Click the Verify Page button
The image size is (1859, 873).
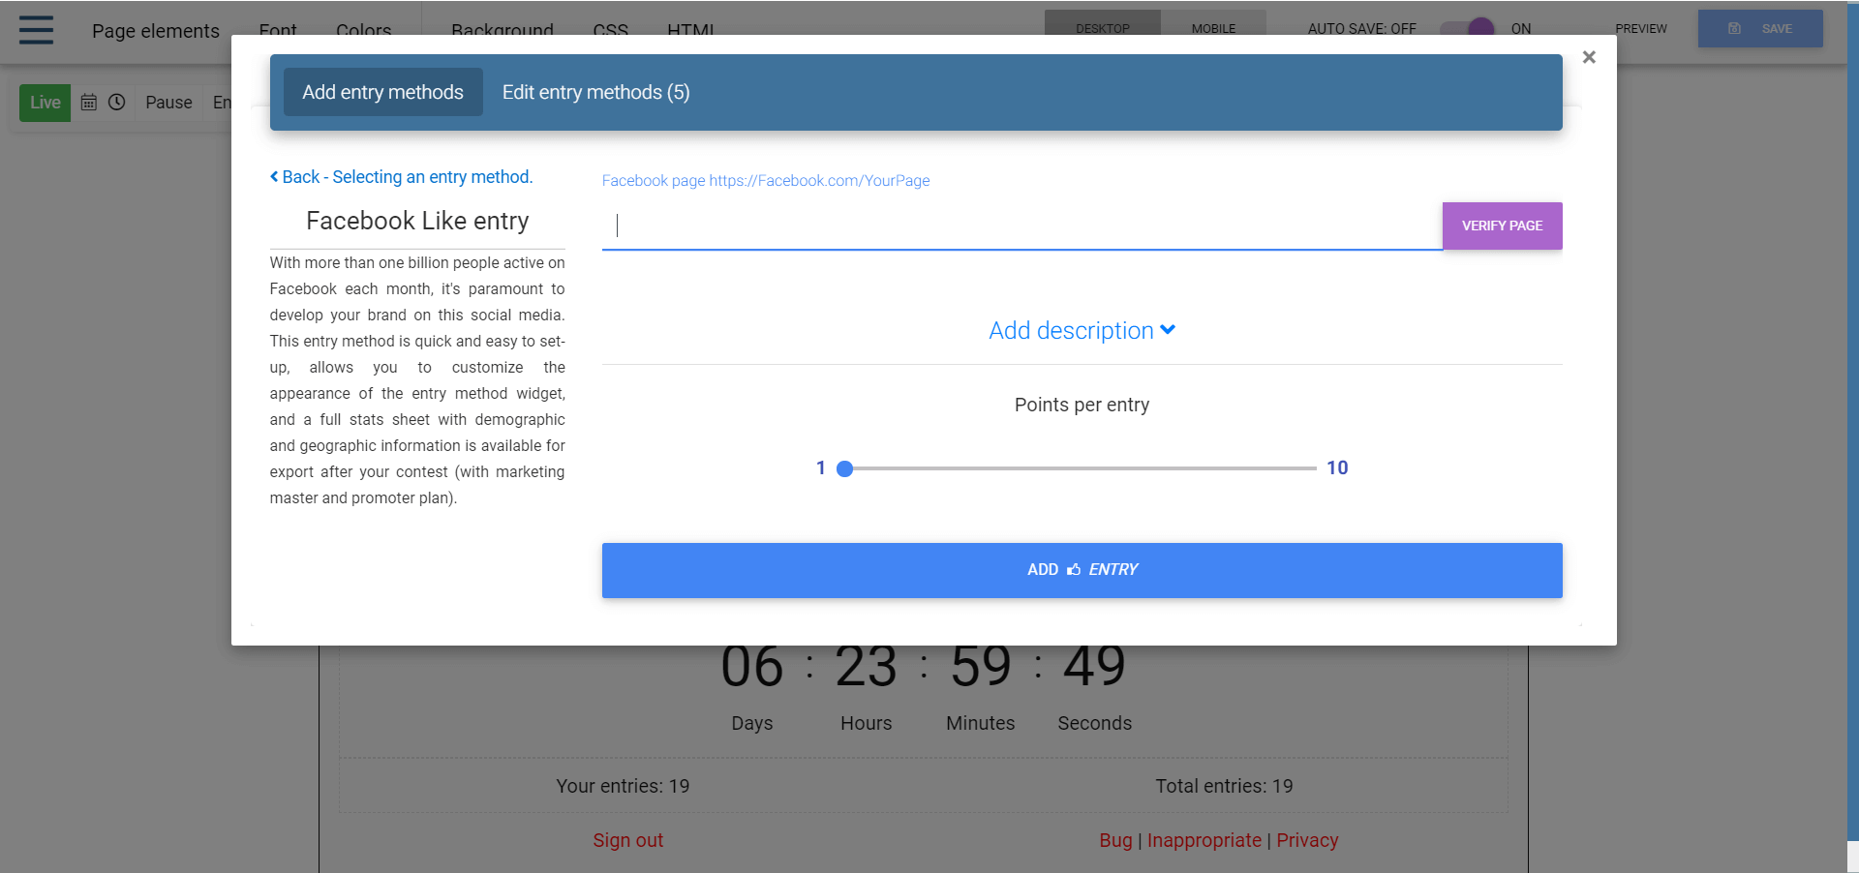(1502, 226)
